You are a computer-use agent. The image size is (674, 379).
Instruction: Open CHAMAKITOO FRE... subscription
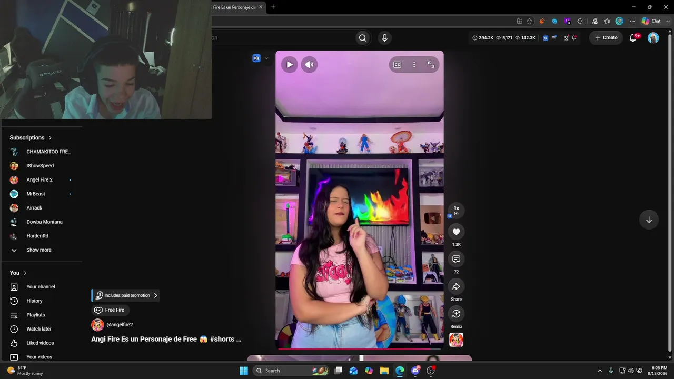[42, 152]
